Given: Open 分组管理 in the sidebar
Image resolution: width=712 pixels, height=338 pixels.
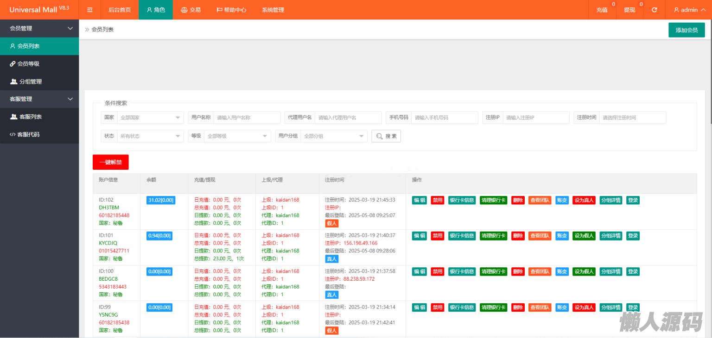Looking at the screenshot, I should 30,81.
